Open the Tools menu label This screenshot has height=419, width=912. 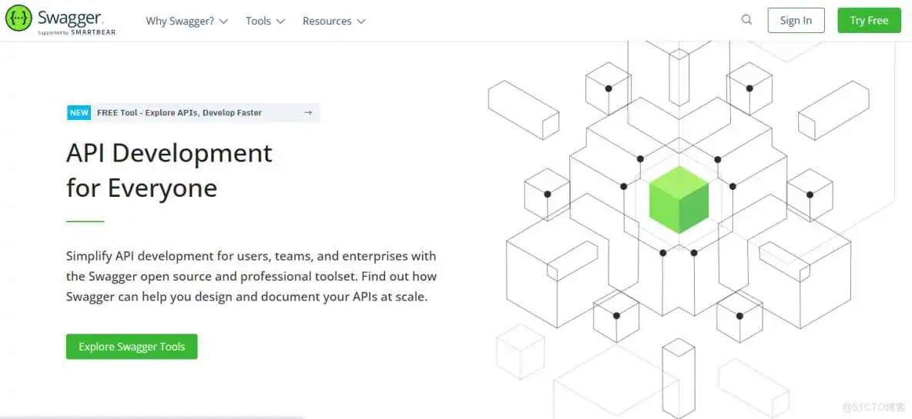[258, 21]
